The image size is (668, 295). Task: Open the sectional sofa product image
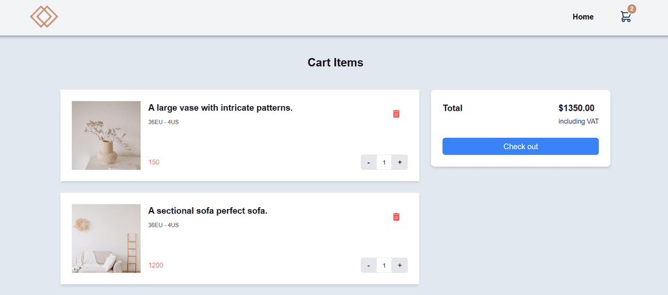point(106,238)
